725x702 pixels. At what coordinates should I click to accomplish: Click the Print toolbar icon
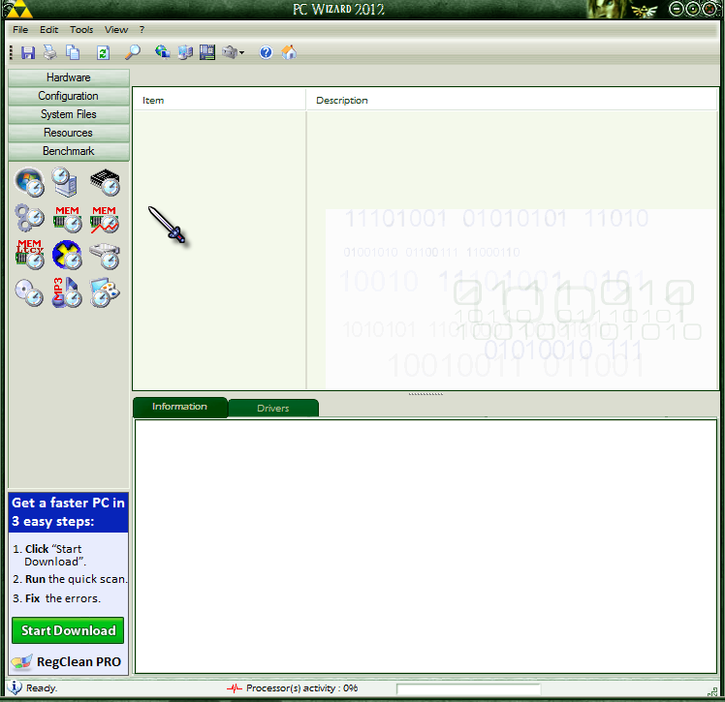coord(50,52)
